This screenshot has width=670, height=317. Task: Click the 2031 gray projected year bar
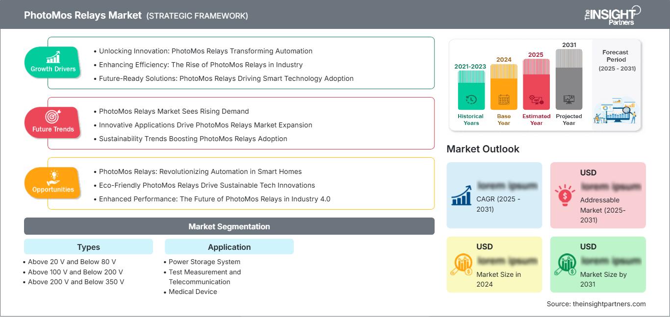point(569,79)
